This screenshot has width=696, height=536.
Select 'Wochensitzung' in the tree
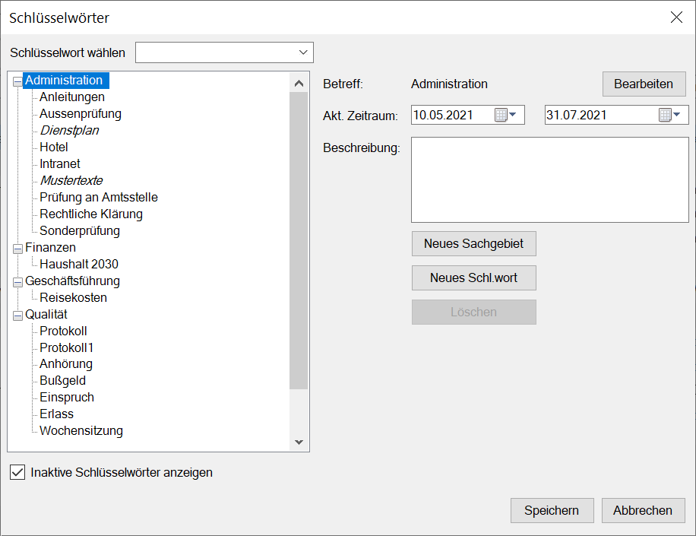pos(81,431)
